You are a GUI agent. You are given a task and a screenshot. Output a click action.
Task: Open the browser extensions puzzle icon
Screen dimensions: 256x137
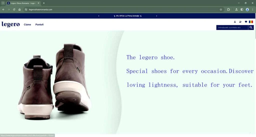coord(228,10)
